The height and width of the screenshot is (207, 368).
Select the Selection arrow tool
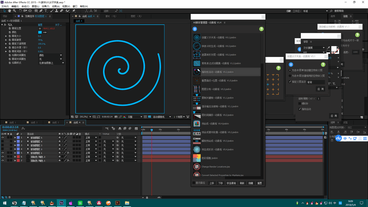[x=5, y=11]
